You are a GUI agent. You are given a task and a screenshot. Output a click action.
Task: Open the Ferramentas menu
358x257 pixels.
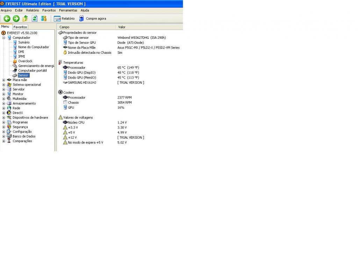tap(68, 10)
